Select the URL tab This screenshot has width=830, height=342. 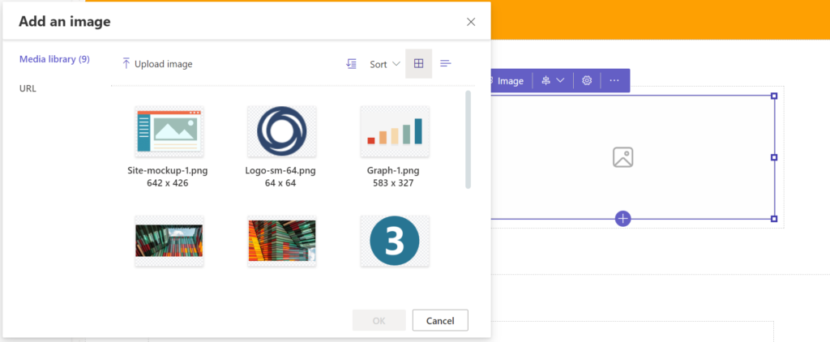point(28,88)
